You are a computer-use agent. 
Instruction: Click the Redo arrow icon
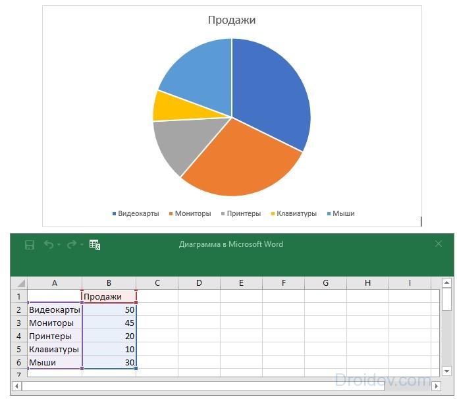coord(72,244)
